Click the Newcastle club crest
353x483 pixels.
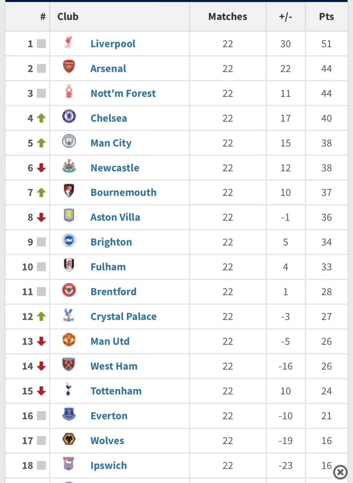pos(69,167)
